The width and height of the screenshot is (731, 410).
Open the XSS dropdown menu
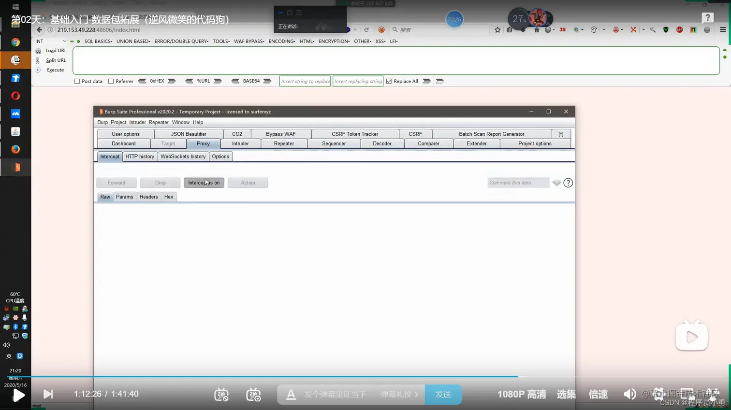(380, 42)
